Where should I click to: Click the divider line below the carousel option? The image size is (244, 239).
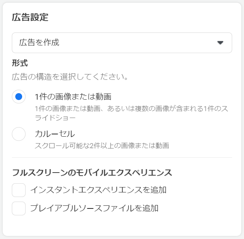122,157
